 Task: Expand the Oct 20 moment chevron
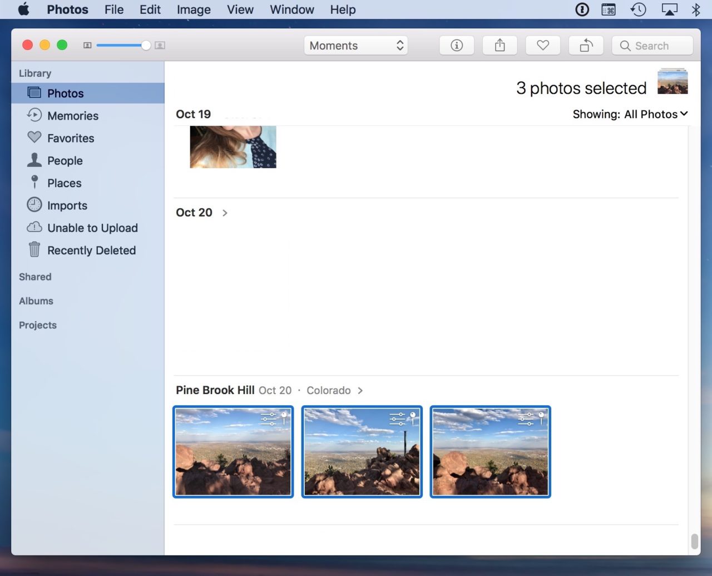[x=225, y=213]
